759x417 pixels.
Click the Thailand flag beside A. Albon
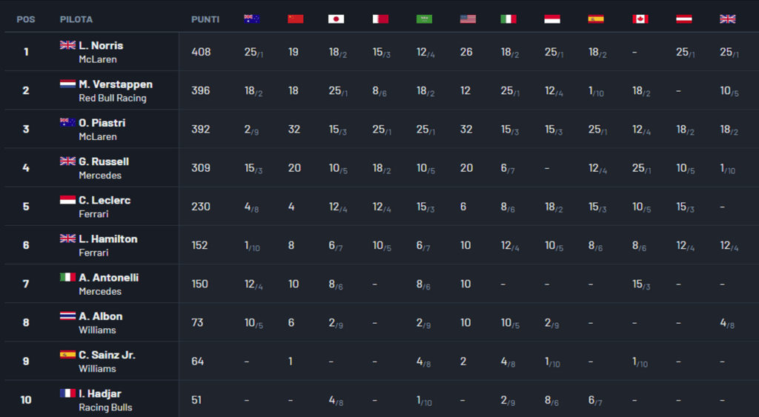click(67, 316)
